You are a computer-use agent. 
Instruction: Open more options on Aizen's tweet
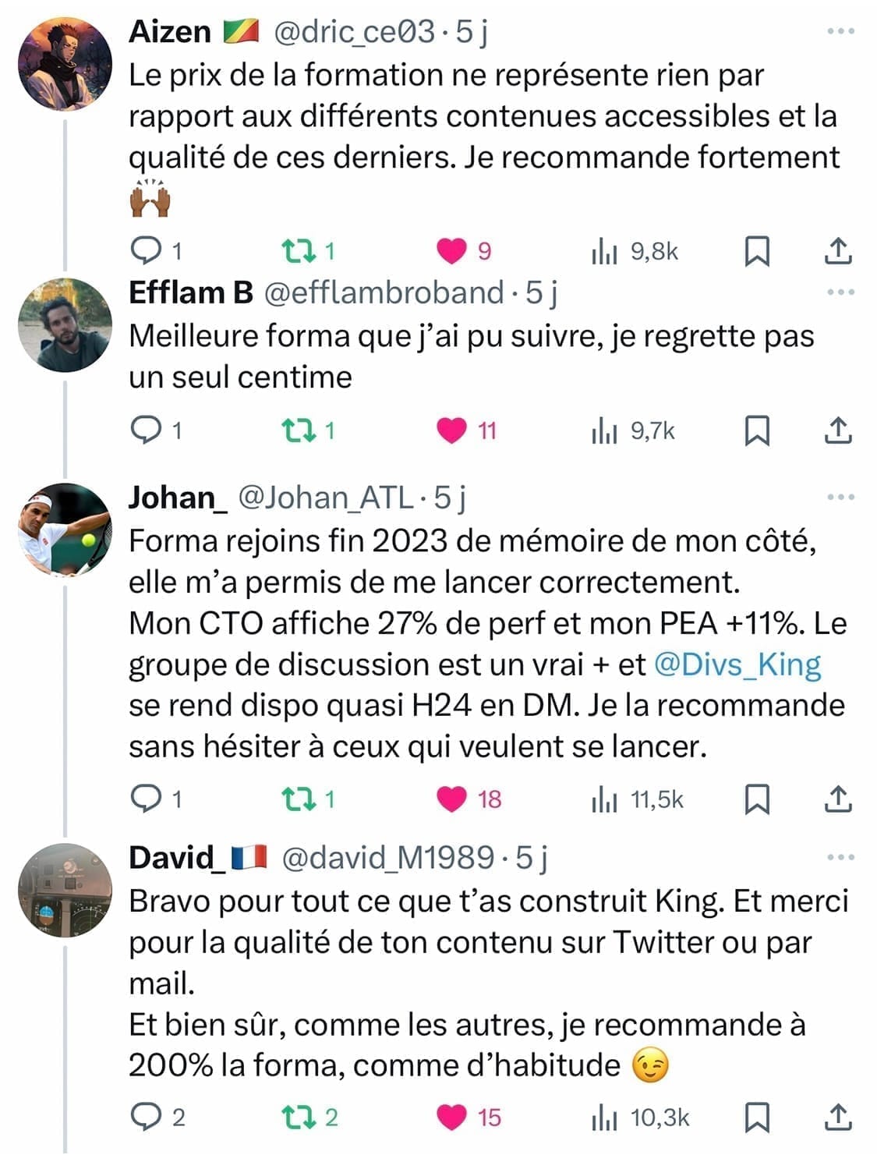840,32
